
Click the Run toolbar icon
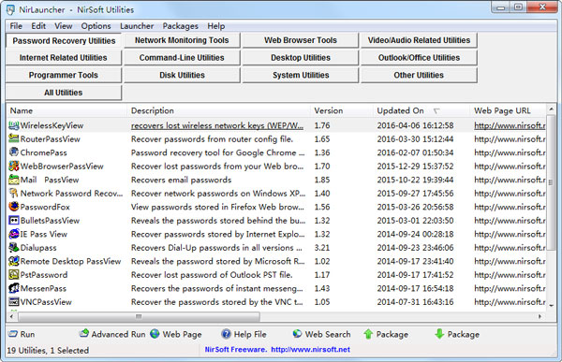point(13,334)
